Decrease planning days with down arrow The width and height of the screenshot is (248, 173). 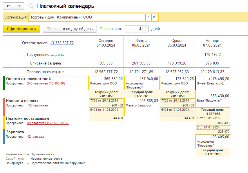146,30
